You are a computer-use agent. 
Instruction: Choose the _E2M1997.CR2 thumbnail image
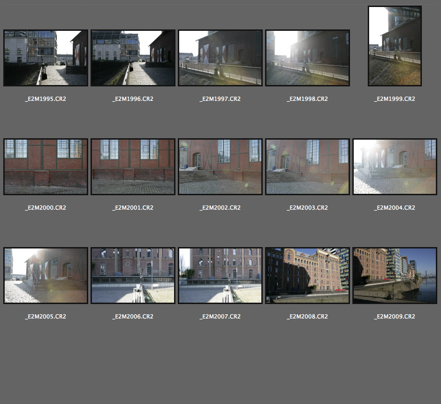[x=220, y=58]
